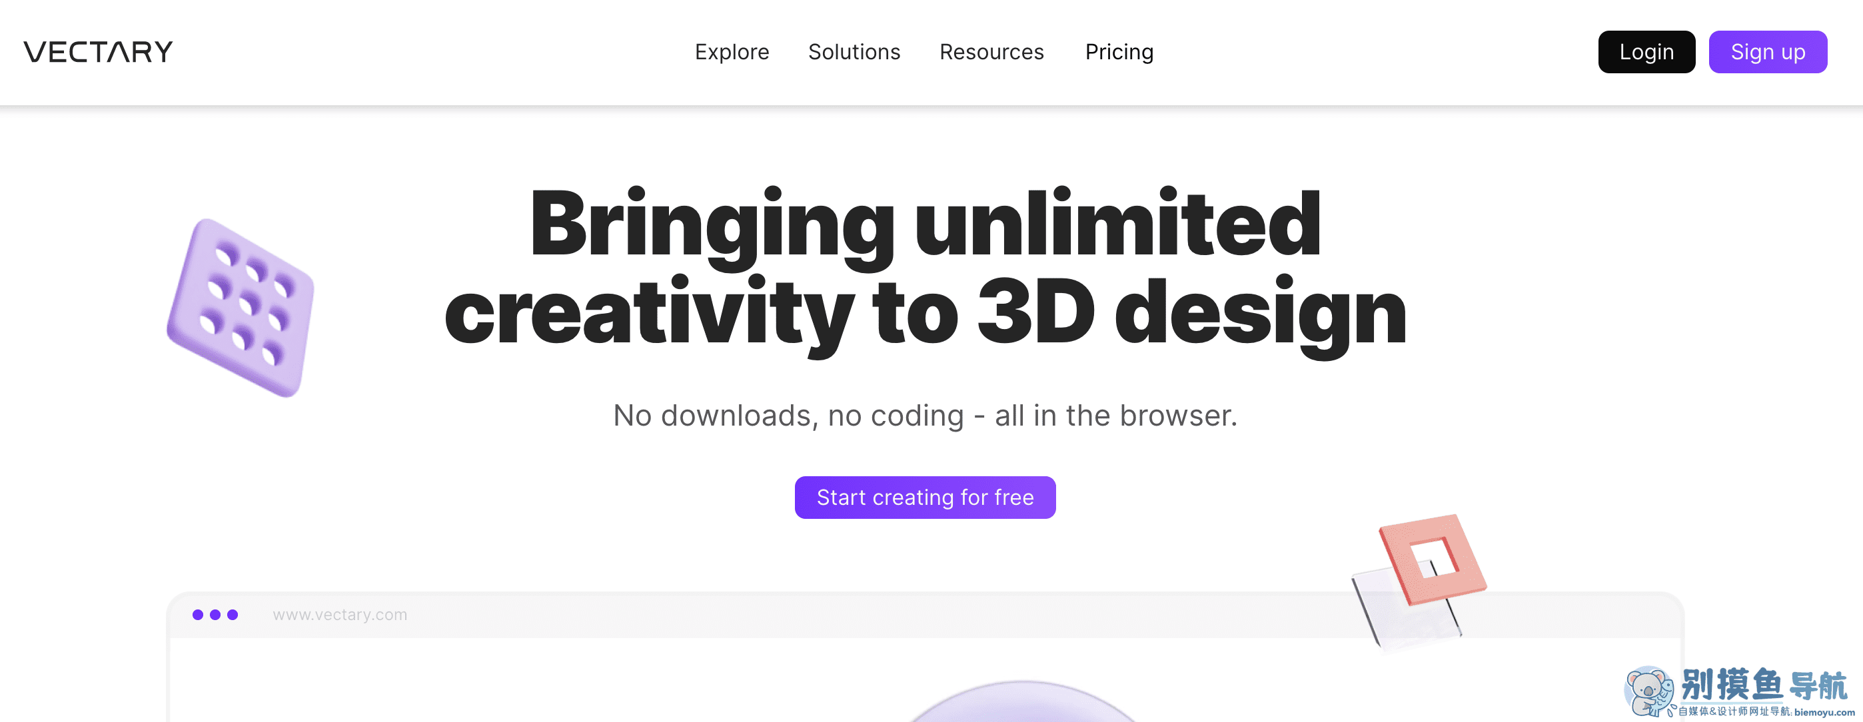Click the rightmost purple window dot
The width and height of the screenshot is (1863, 722).
point(232,614)
